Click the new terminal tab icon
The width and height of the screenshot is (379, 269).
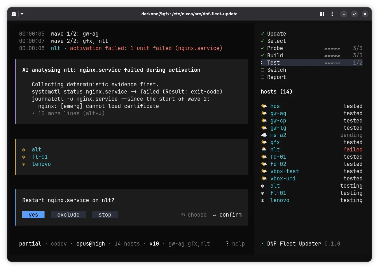[14, 14]
